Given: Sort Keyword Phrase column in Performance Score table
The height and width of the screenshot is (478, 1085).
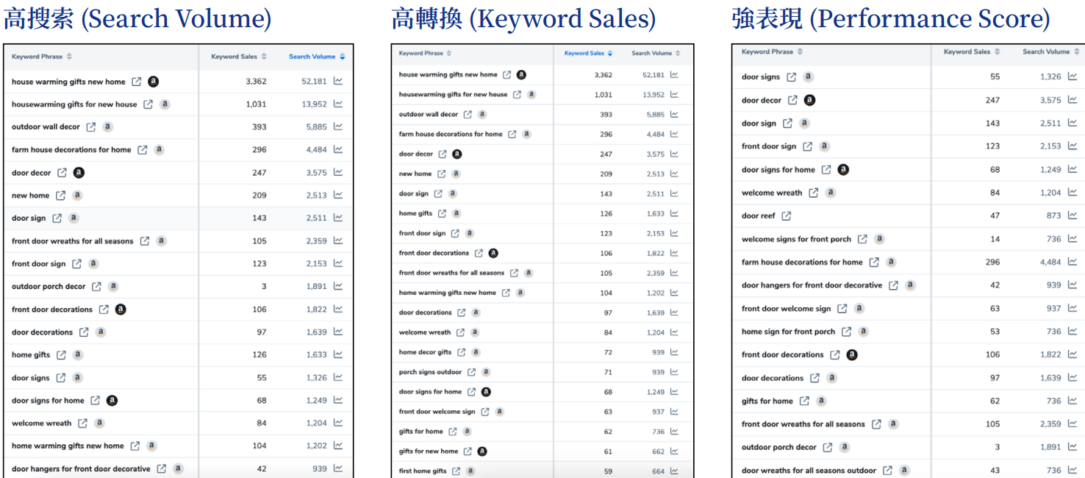Looking at the screenshot, I should coord(772,52).
